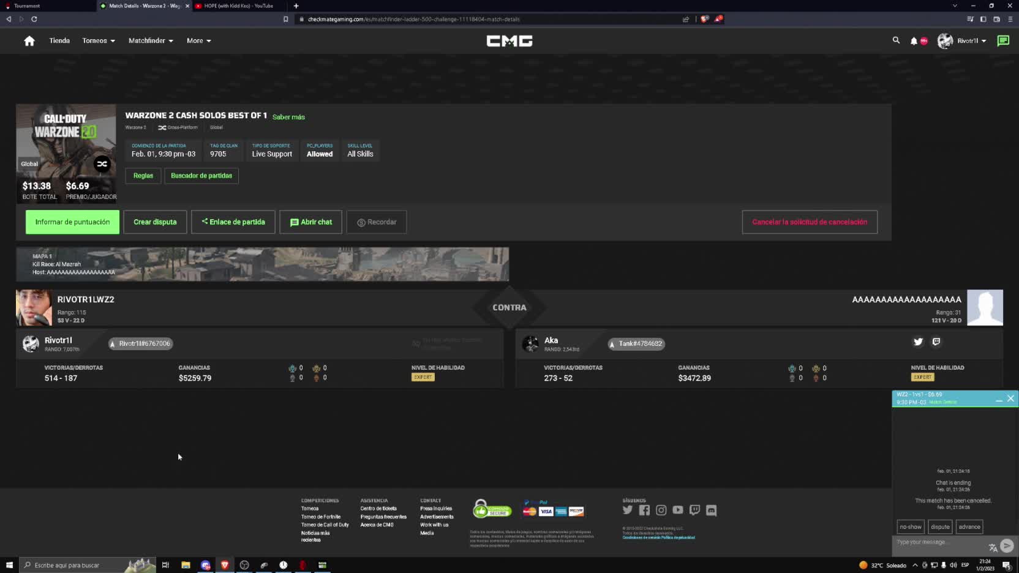Image resolution: width=1019 pixels, height=573 pixels.
Task: Open notifications bell icon
Action: [914, 41]
